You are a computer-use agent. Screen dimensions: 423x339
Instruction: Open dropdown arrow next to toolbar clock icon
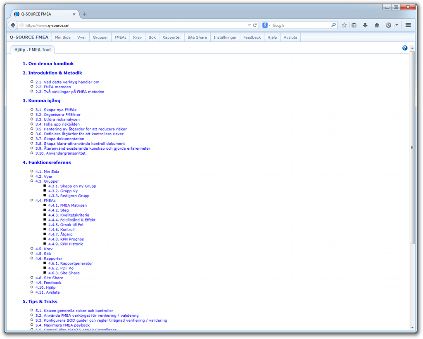click(397, 25)
